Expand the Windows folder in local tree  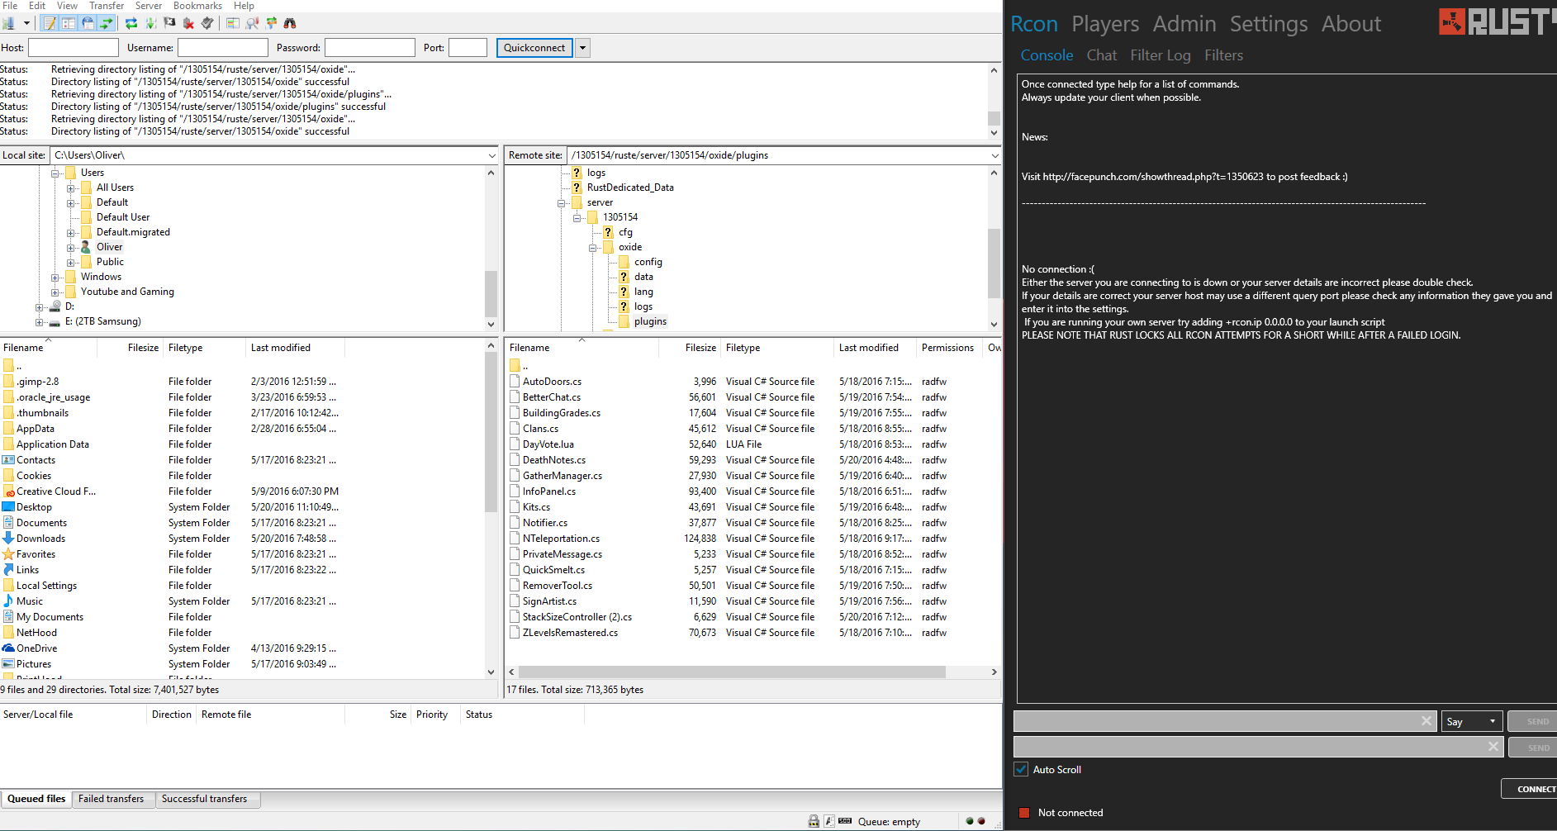tap(55, 278)
